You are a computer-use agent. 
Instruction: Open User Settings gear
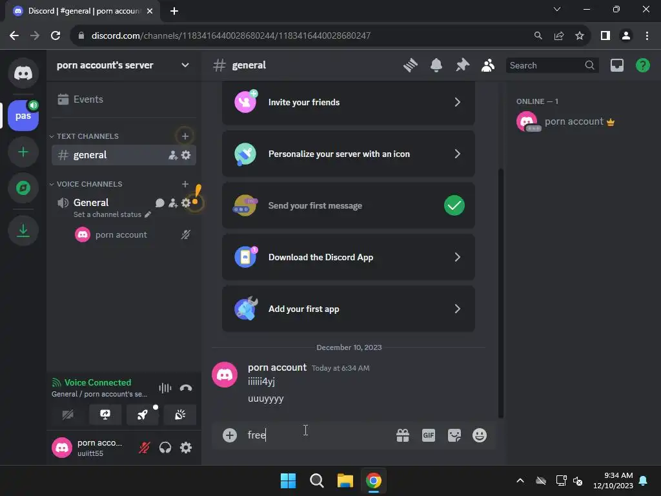tap(186, 448)
